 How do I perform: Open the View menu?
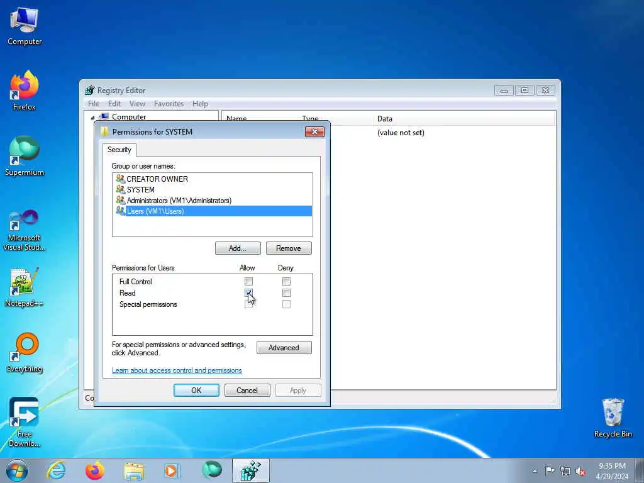click(137, 104)
